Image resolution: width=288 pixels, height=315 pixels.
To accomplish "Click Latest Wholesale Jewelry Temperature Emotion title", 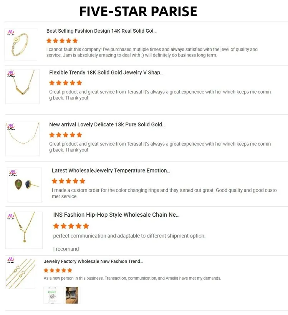I will 111,170.
